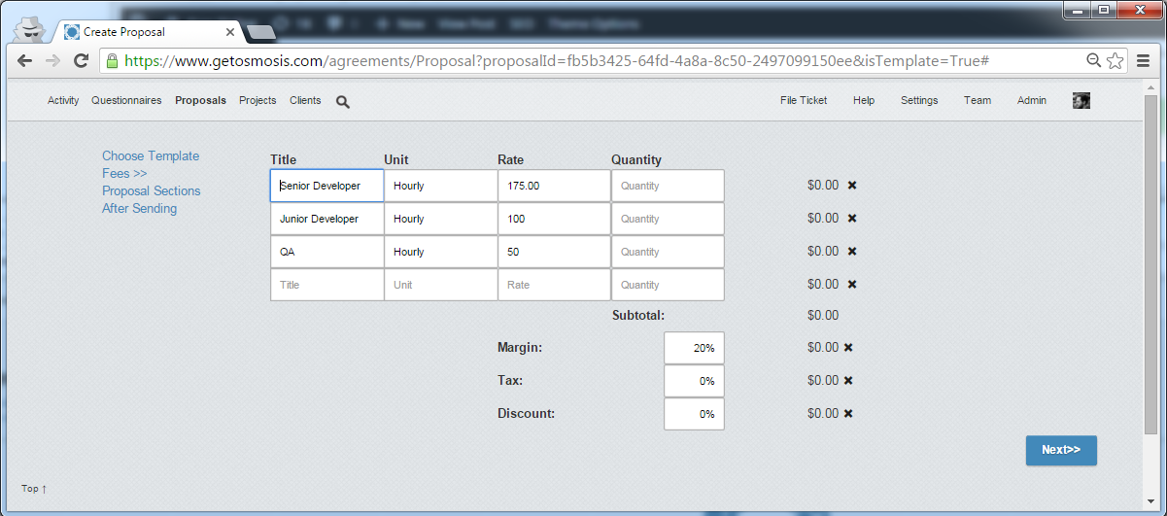Viewport: 1167px width, 516px height.
Task: Select the Create Proposal browser tab
Action: 146,32
